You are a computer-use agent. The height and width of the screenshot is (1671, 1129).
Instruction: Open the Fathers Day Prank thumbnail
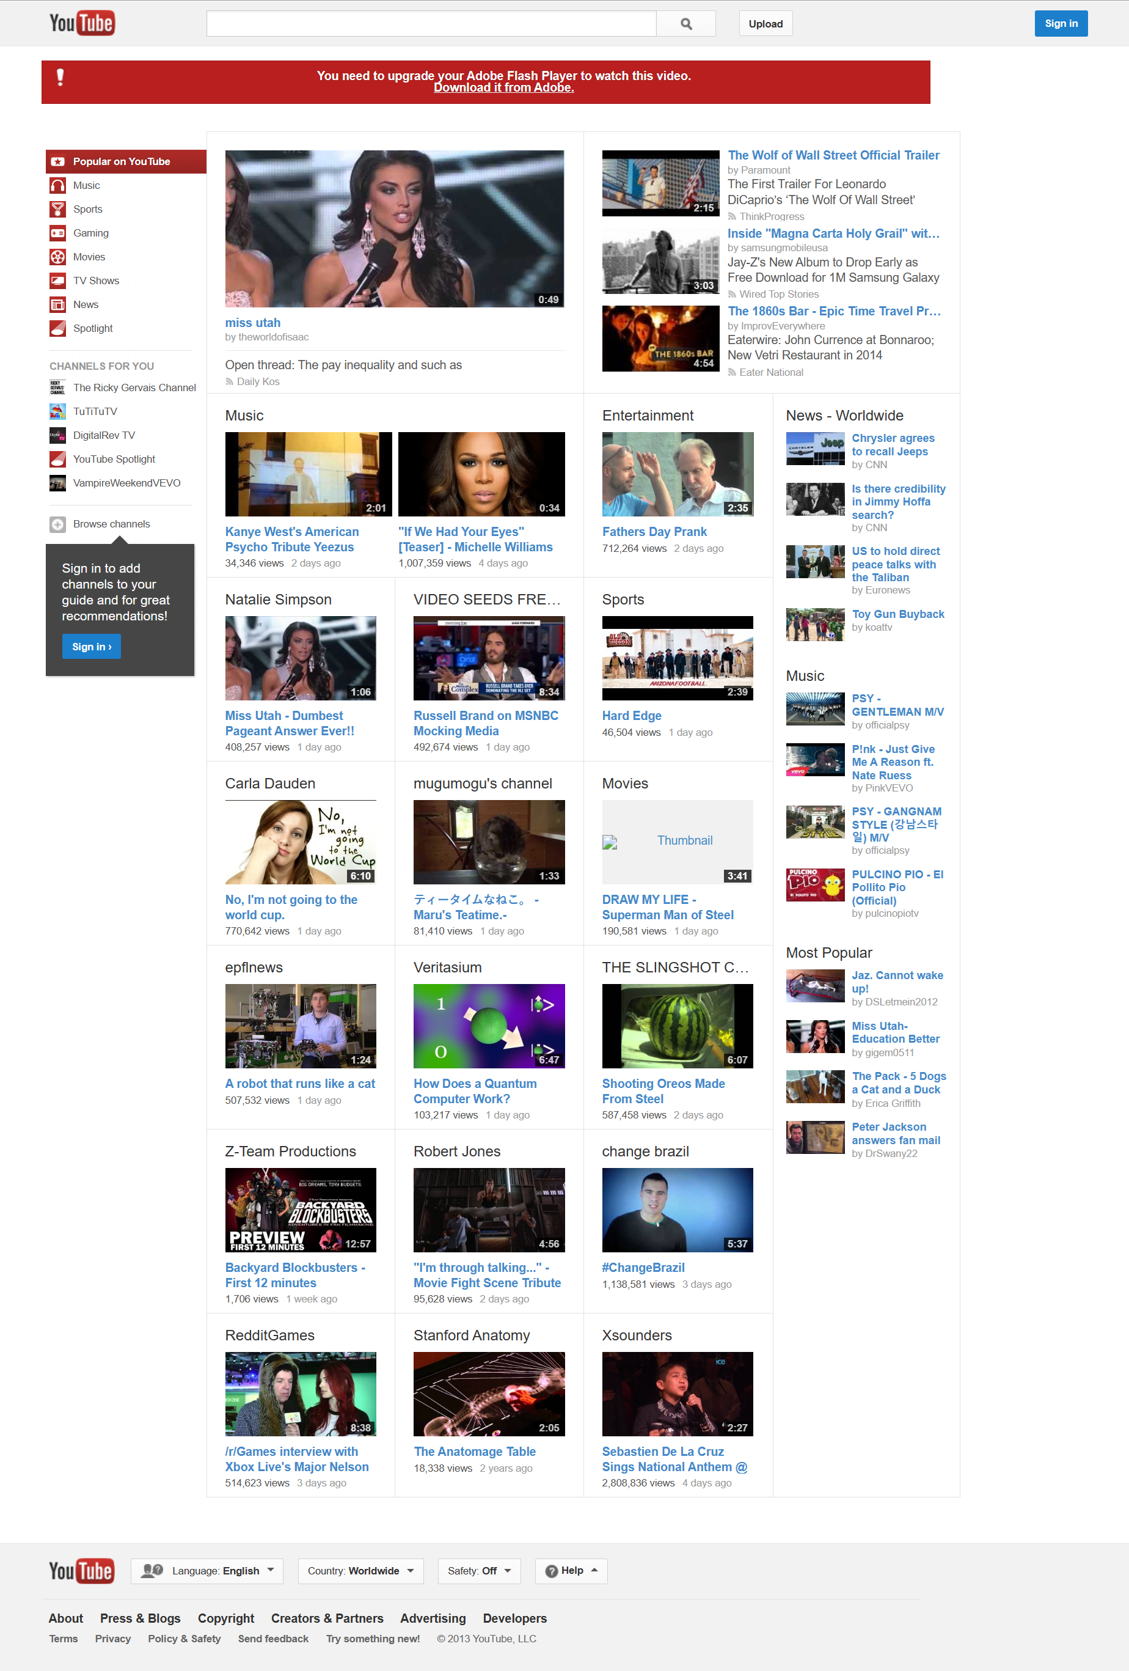coord(678,474)
